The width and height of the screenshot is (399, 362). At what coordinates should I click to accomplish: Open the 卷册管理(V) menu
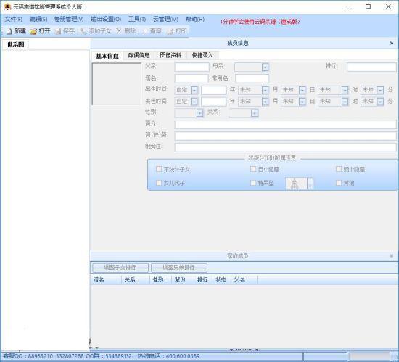click(x=69, y=20)
